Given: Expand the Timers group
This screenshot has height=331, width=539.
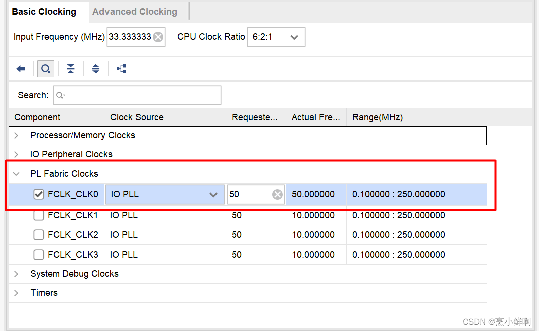Looking at the screenshot, I should [16, 293].
